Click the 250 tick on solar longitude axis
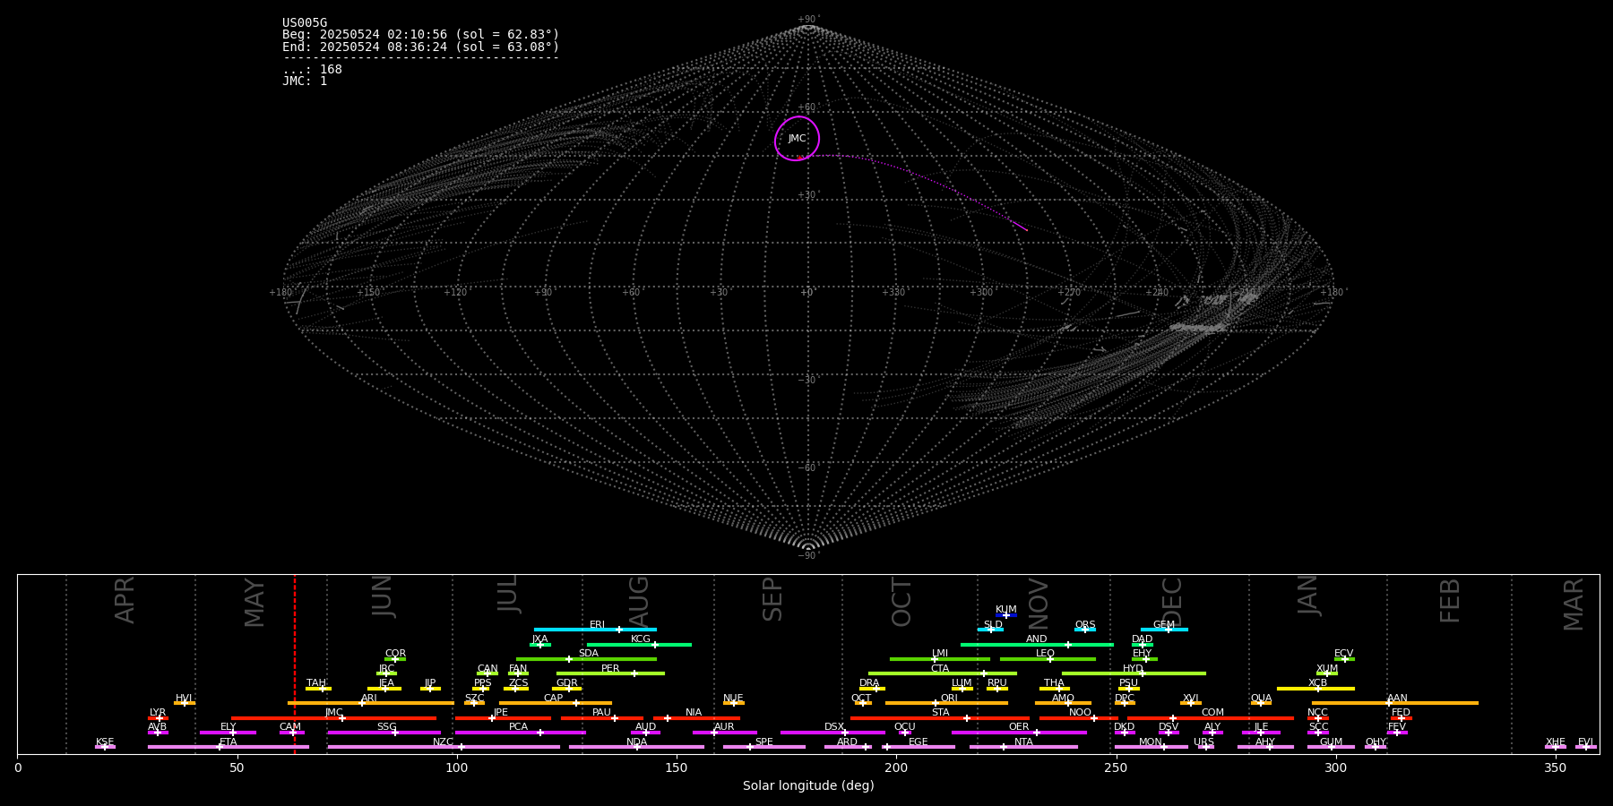This screenshot has height=806, width=1613. point(1116,768)
